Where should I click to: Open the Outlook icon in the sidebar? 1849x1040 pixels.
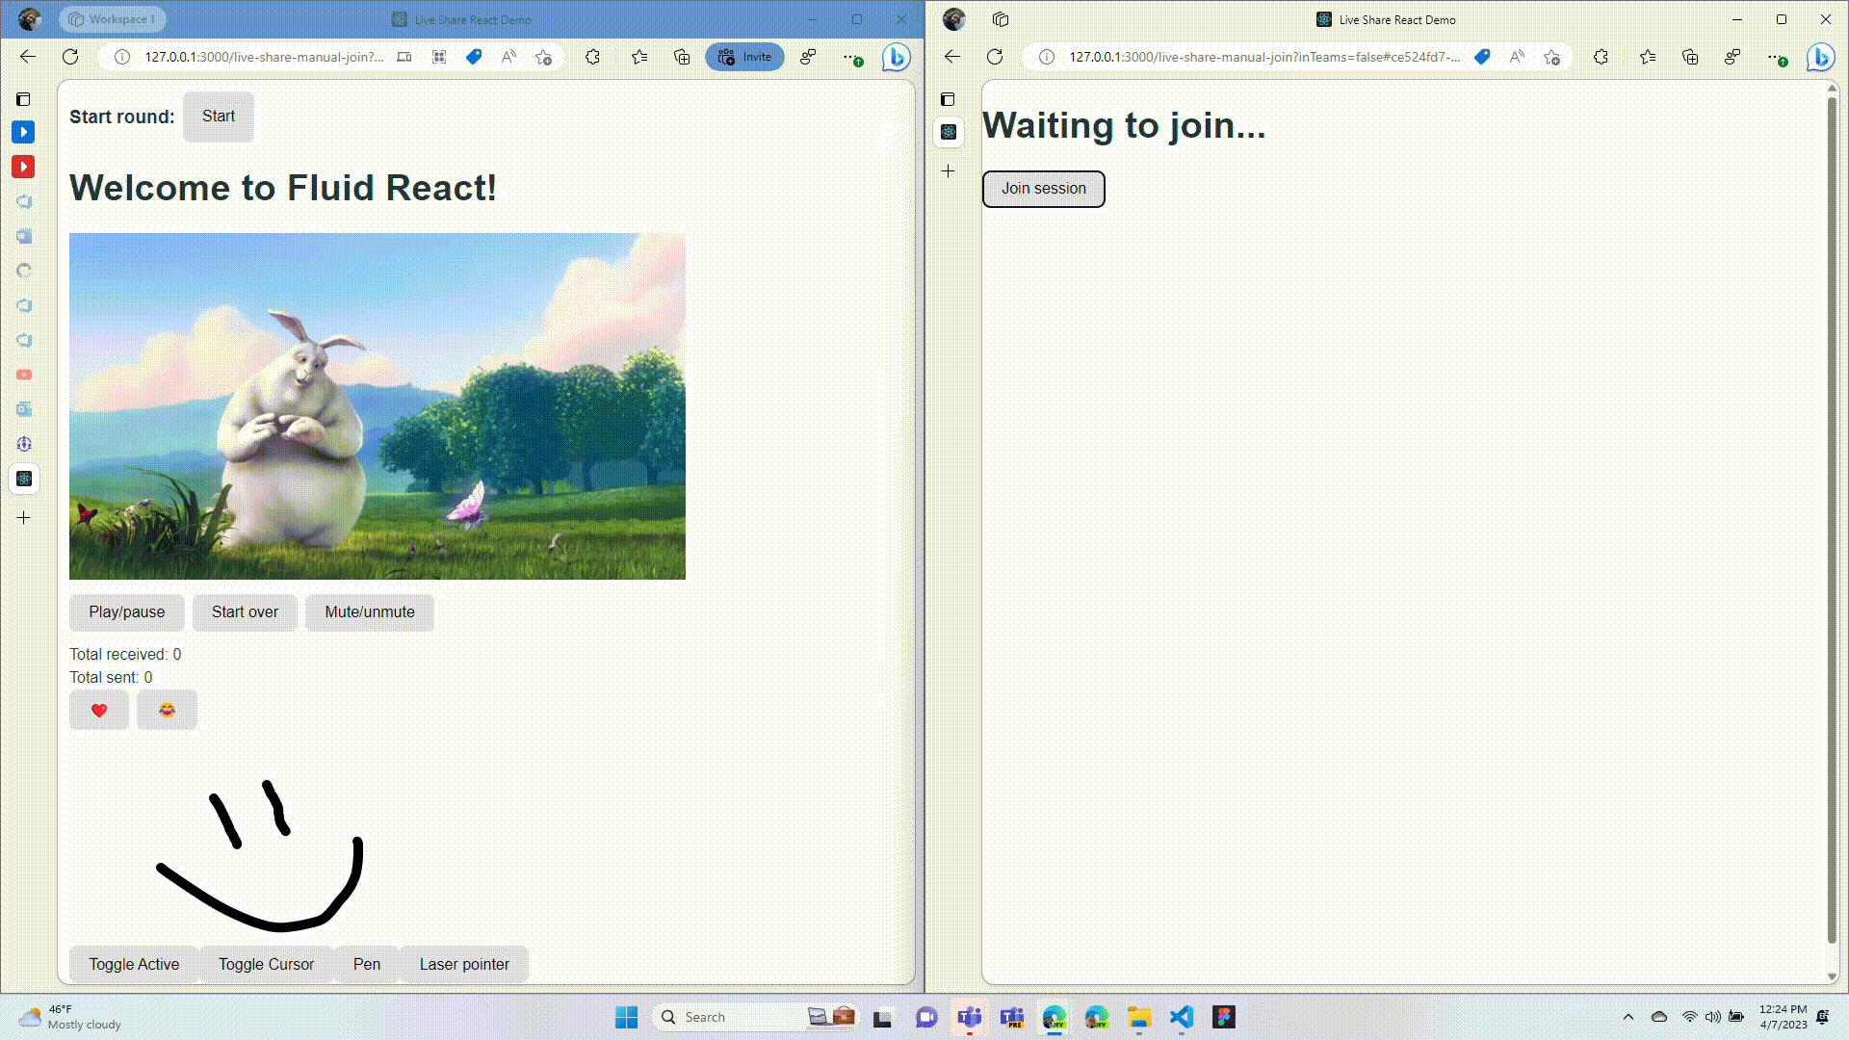point(23,409)
